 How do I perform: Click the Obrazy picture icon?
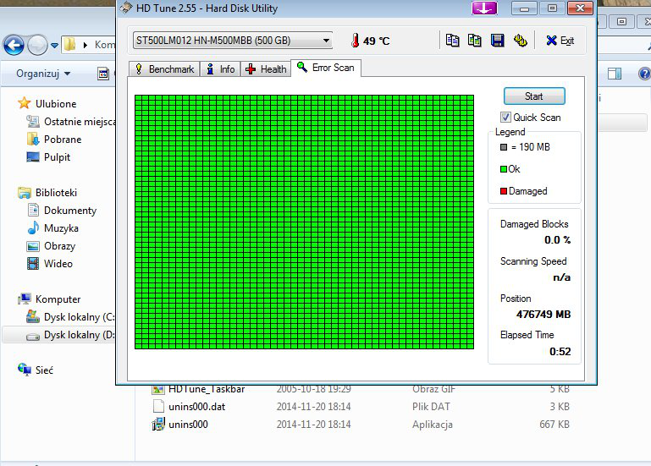tap(33, 246)
